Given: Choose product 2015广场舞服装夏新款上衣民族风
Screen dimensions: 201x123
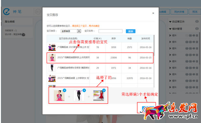Looking at the screenshot, I should pyautogui.click(x=74, y=58).
